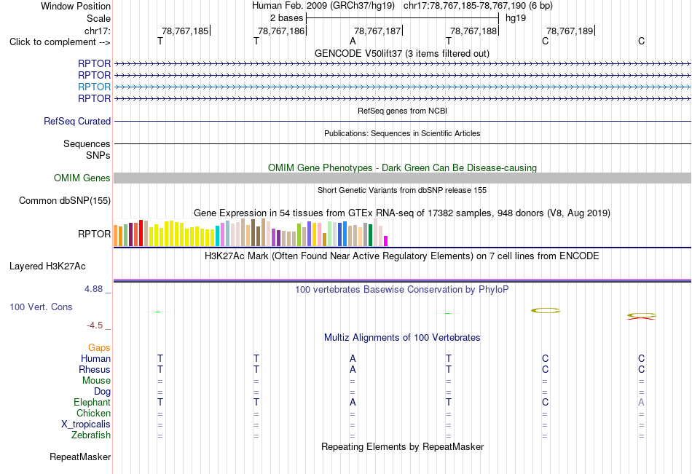Click the gray OMIM Genes bar
The width and height of the screenshot is (692, 474).
coord(402,178)
